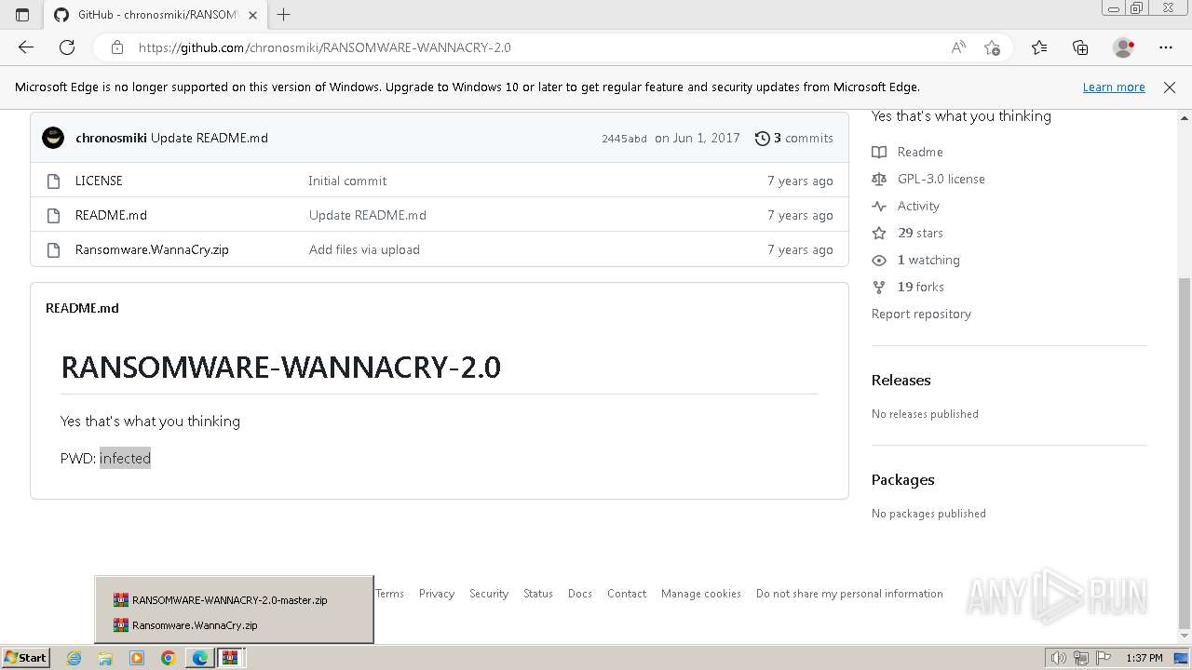Open the LICENSE file
Image resolution: width=1192 pixels, height=670 pixels.
[x=99, y=181]
